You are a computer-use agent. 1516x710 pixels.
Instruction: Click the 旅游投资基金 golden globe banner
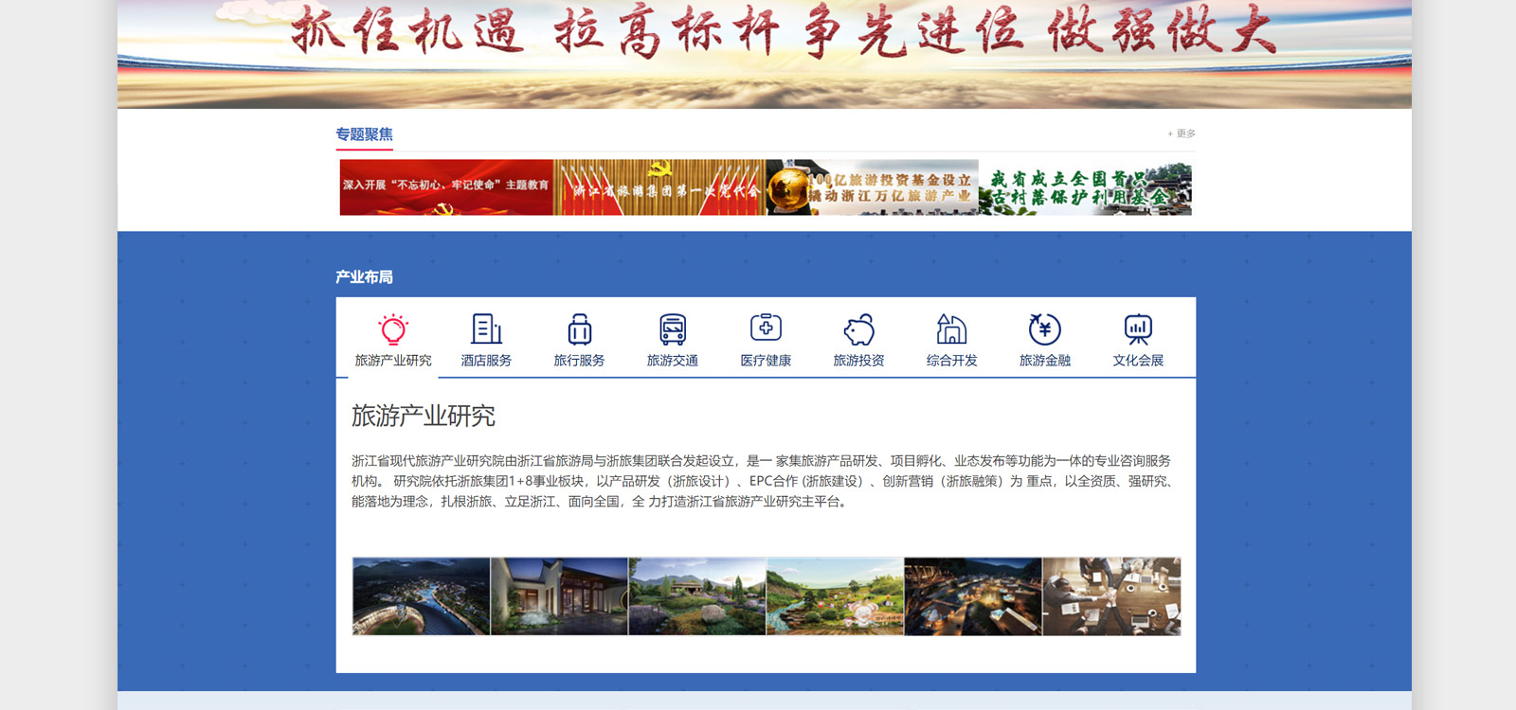tap(872, 186)
